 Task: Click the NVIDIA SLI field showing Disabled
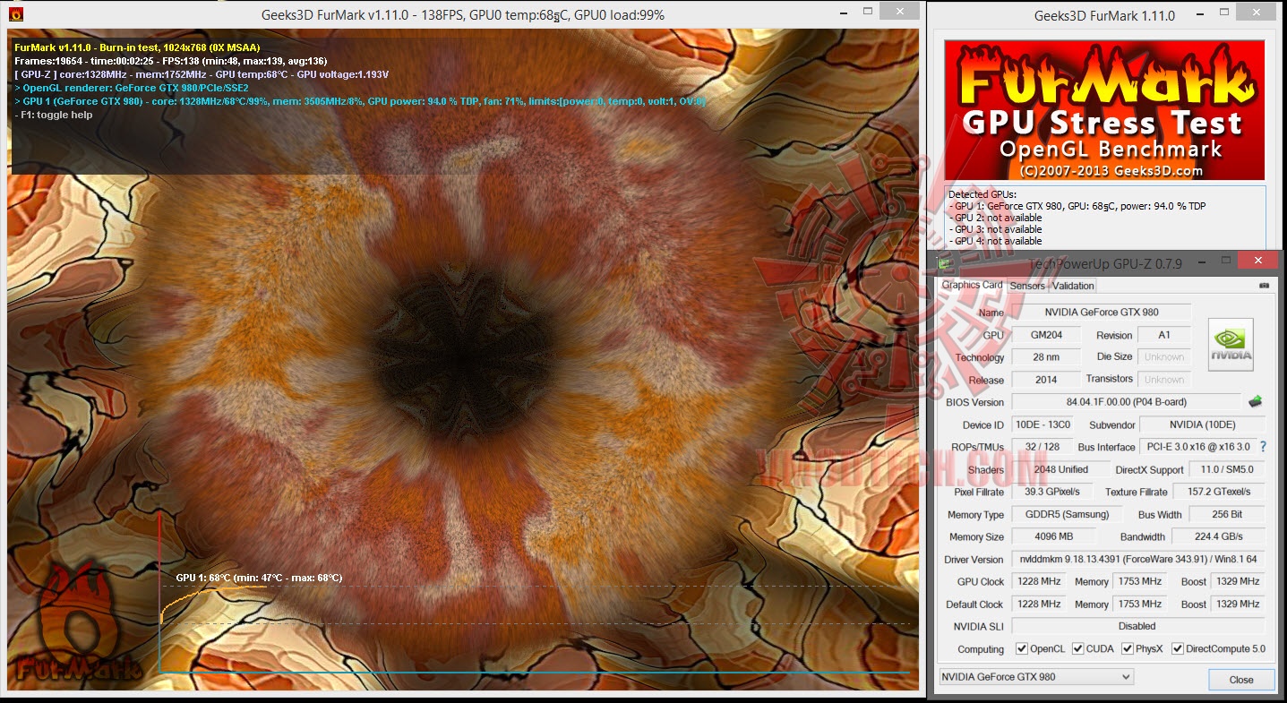point(1138,627)
